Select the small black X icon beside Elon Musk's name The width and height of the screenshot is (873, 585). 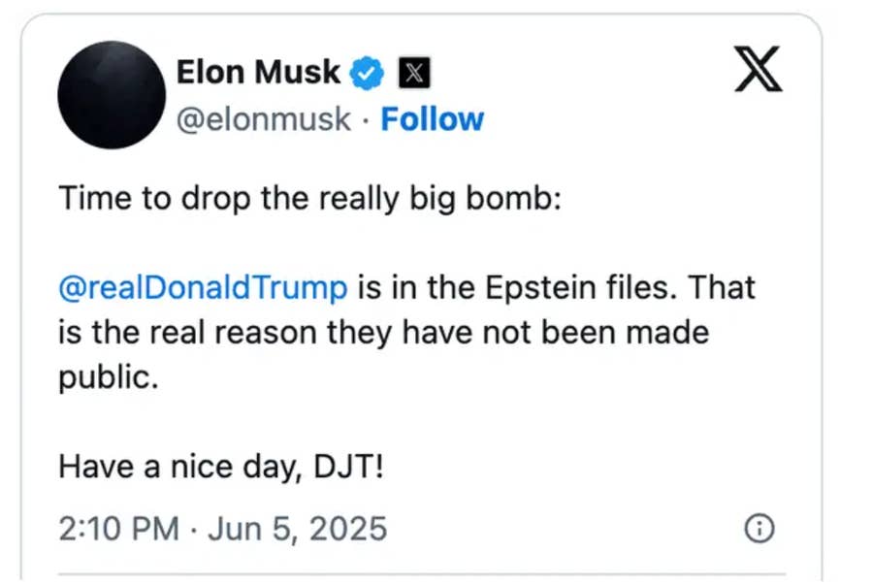(x=411, y=70)
